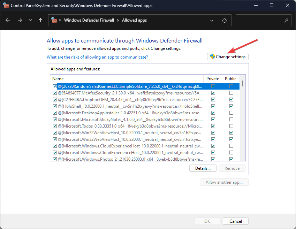
Task: Open the risks of allowing an app link
Action: pos(97,57)
